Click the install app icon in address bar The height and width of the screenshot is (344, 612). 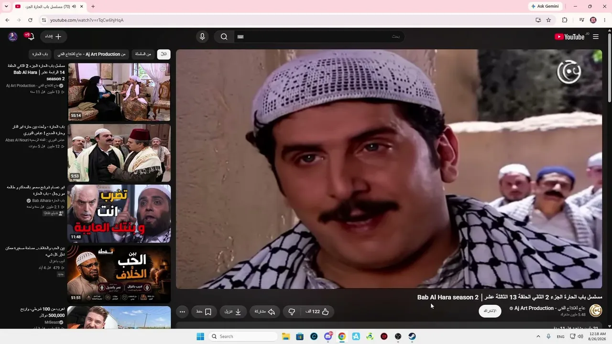[538, 20]
